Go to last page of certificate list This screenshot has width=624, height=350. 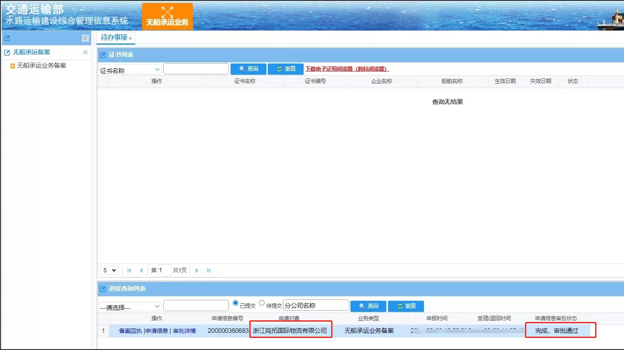point(209,271)
